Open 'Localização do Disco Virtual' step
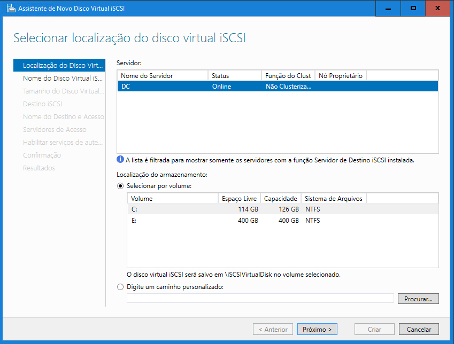Screen dimensions: 454x344 (x=63, y=66)
